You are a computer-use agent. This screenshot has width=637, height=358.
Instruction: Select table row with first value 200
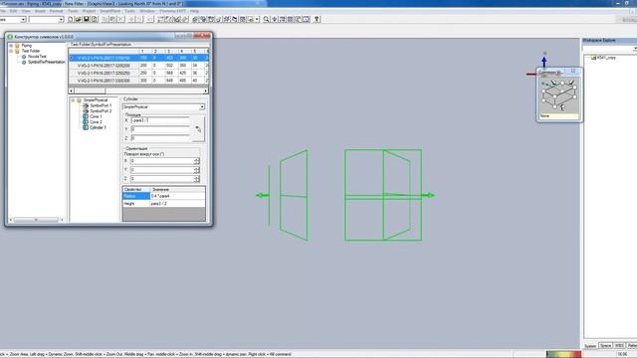(138, 66)
